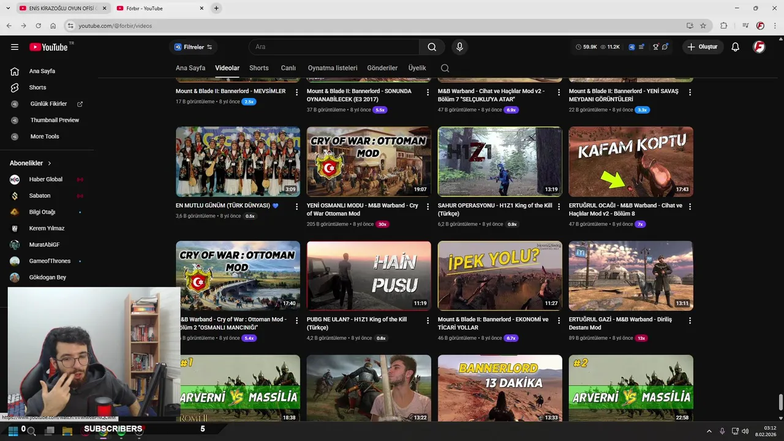Open the Chrome three-dot menu

[x=775, y=26]
